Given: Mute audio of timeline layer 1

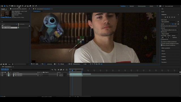Looking at the screenshot, I should (x=3, y=74).
